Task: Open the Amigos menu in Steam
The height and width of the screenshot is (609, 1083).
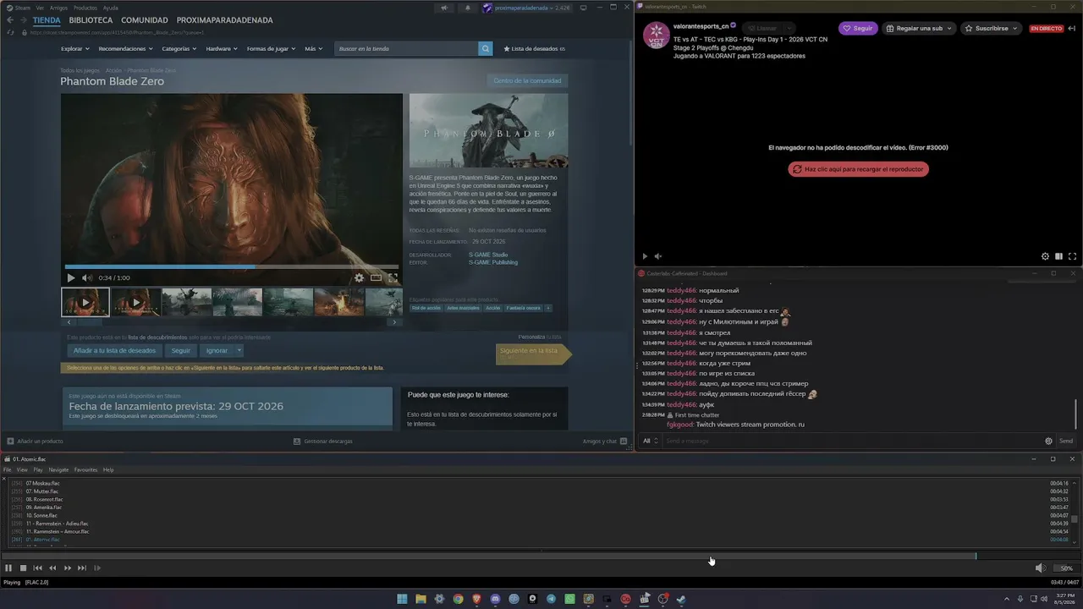Action: [58, 8]
